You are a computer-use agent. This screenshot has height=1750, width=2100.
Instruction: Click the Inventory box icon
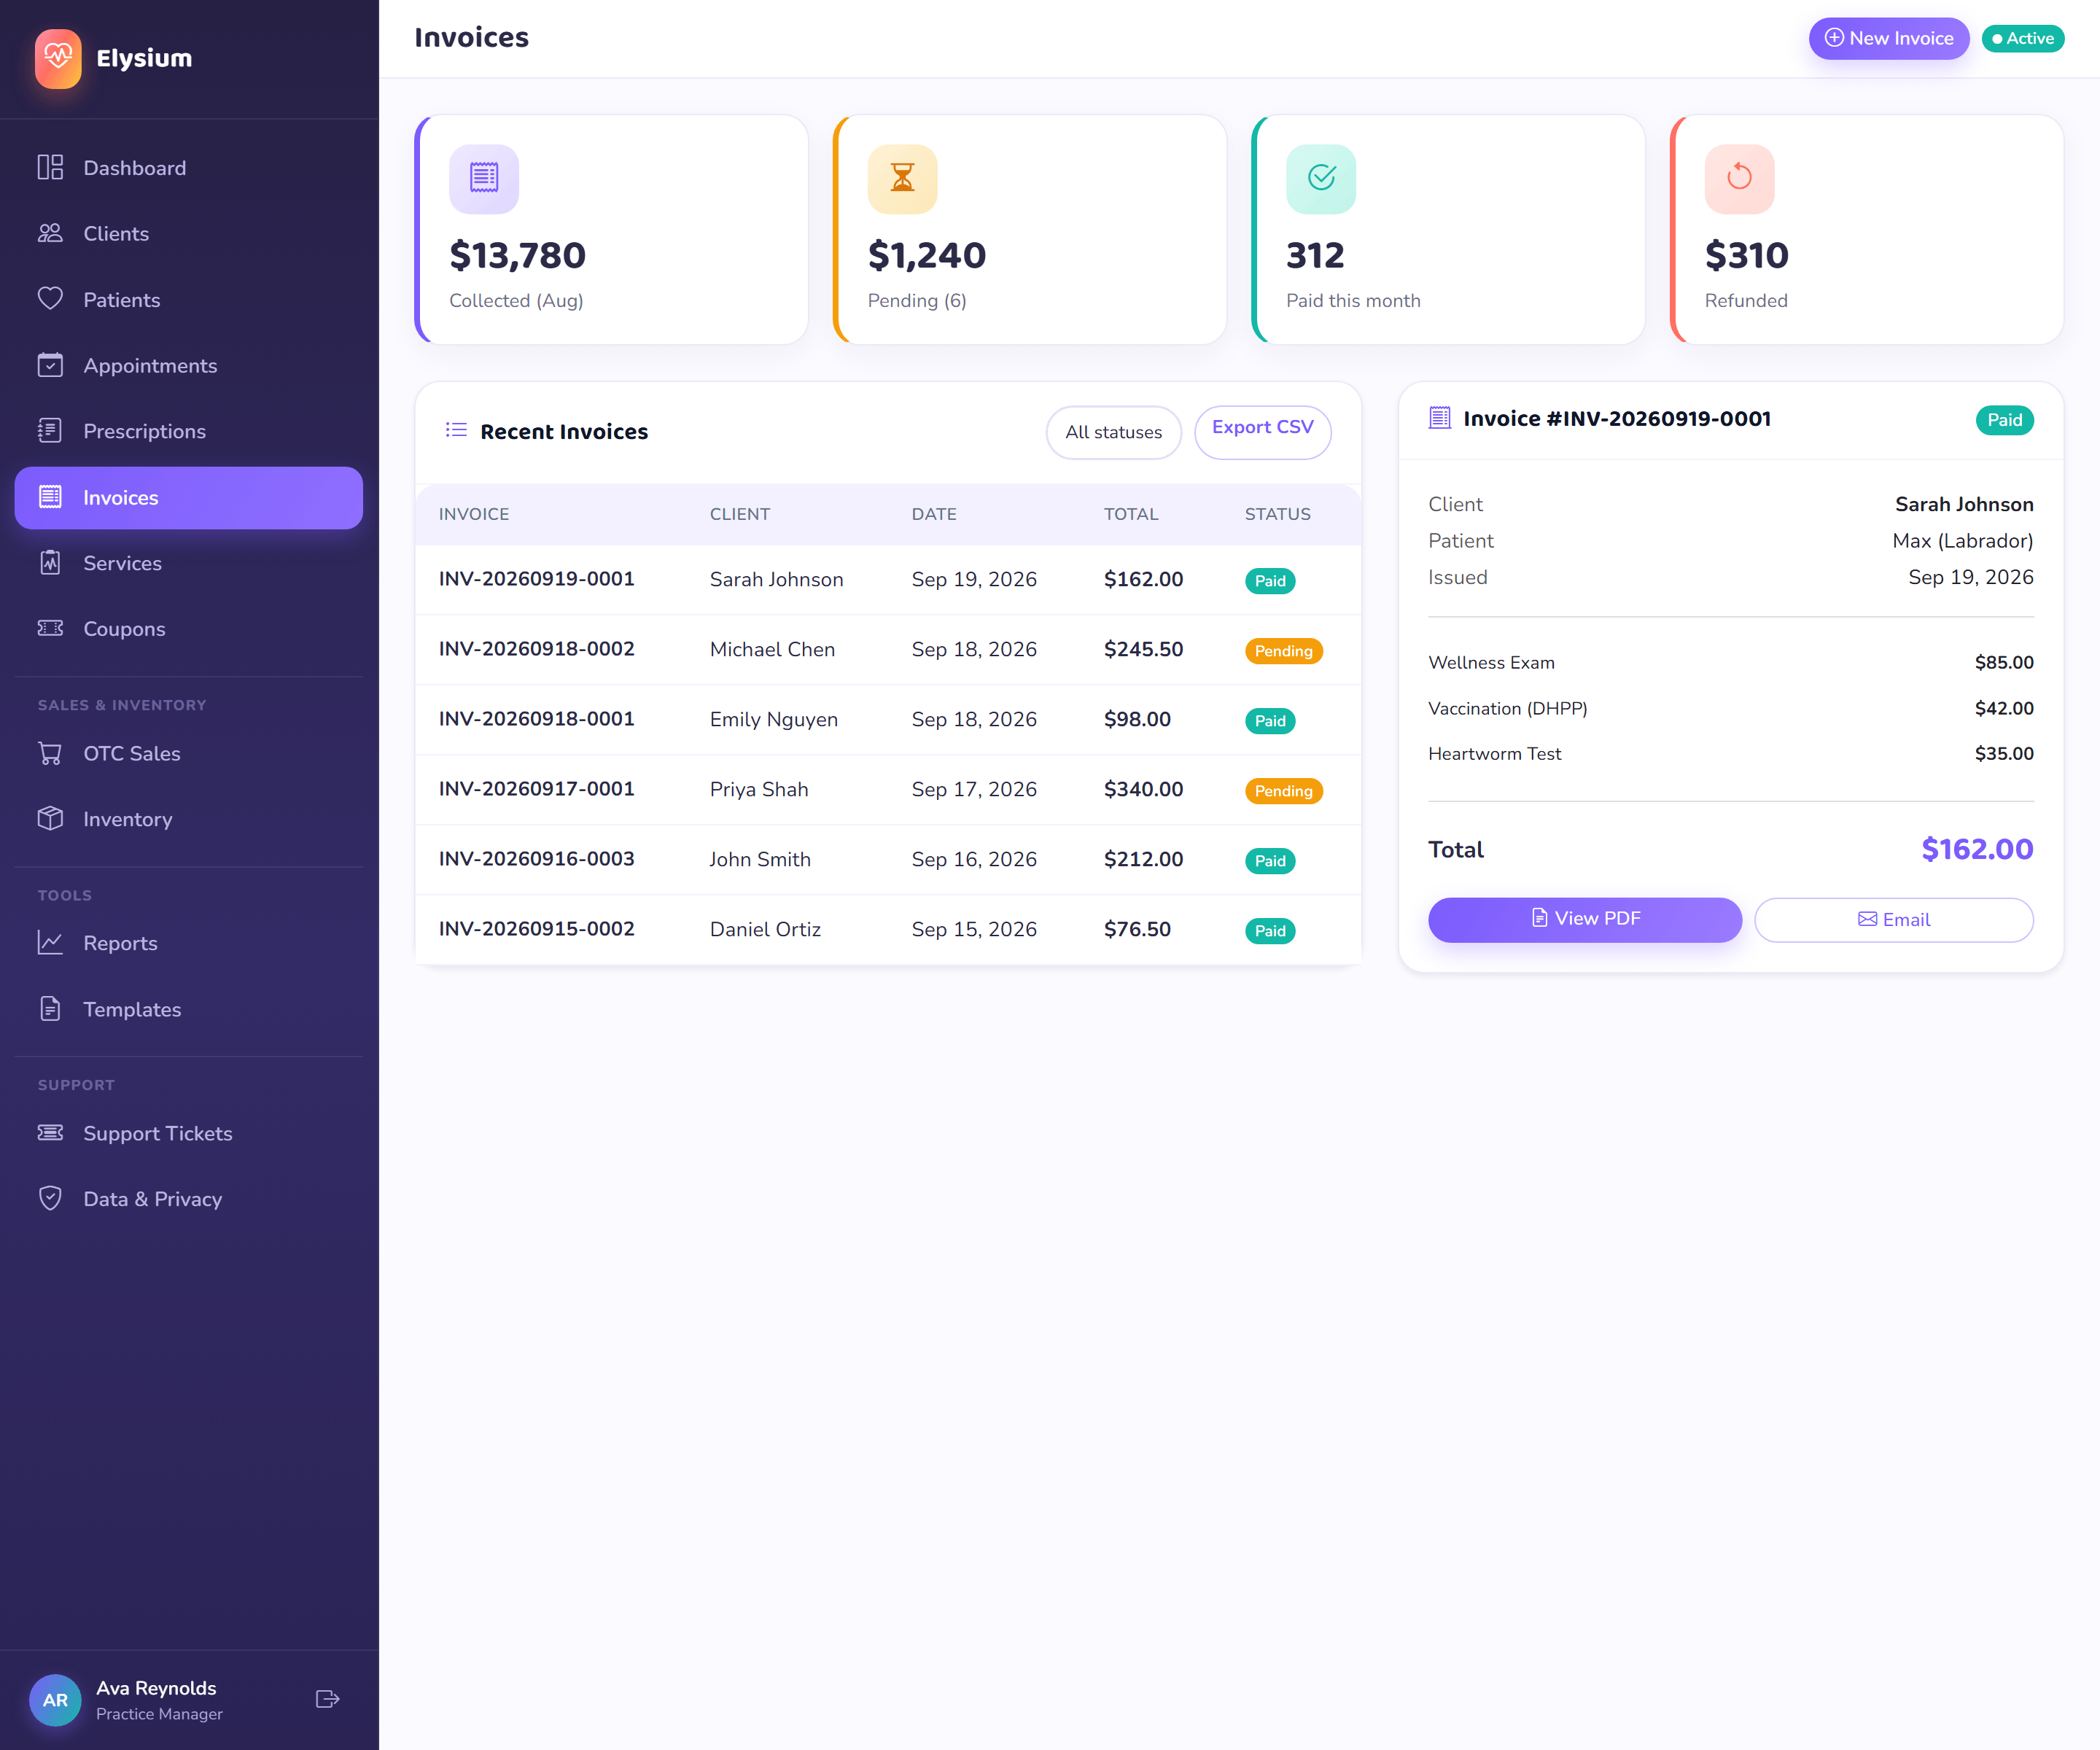pyautogui.click(x=50, y=819)
